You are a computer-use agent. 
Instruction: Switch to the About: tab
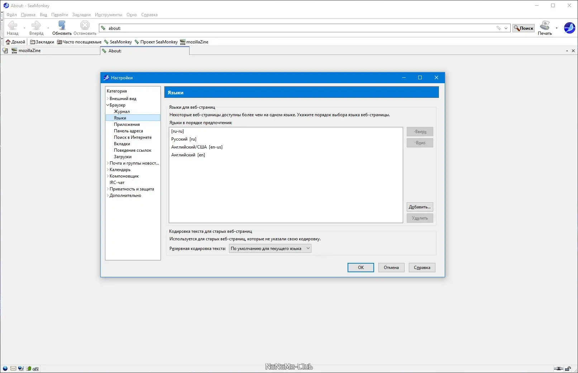coord(145,51)
